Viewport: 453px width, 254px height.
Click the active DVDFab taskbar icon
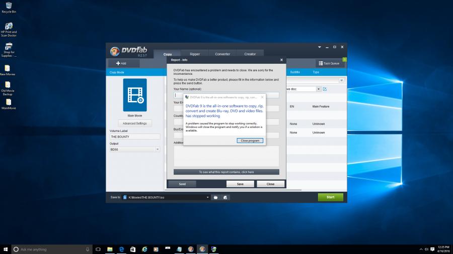pos(202,249)
